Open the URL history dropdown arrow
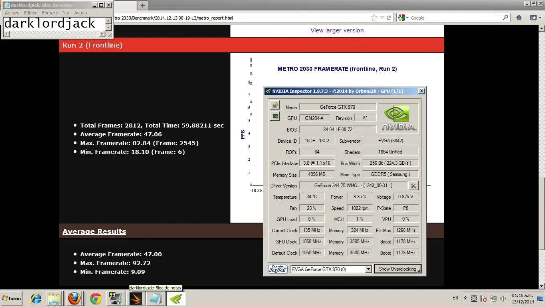 click(382, 18)
